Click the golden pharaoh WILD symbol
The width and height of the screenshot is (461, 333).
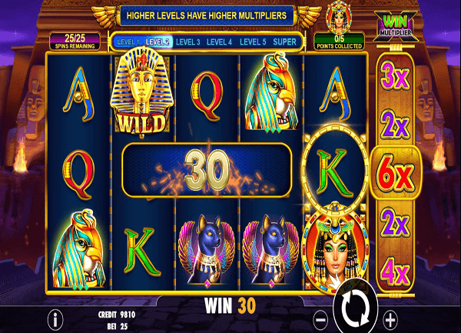tap(141, 92)
